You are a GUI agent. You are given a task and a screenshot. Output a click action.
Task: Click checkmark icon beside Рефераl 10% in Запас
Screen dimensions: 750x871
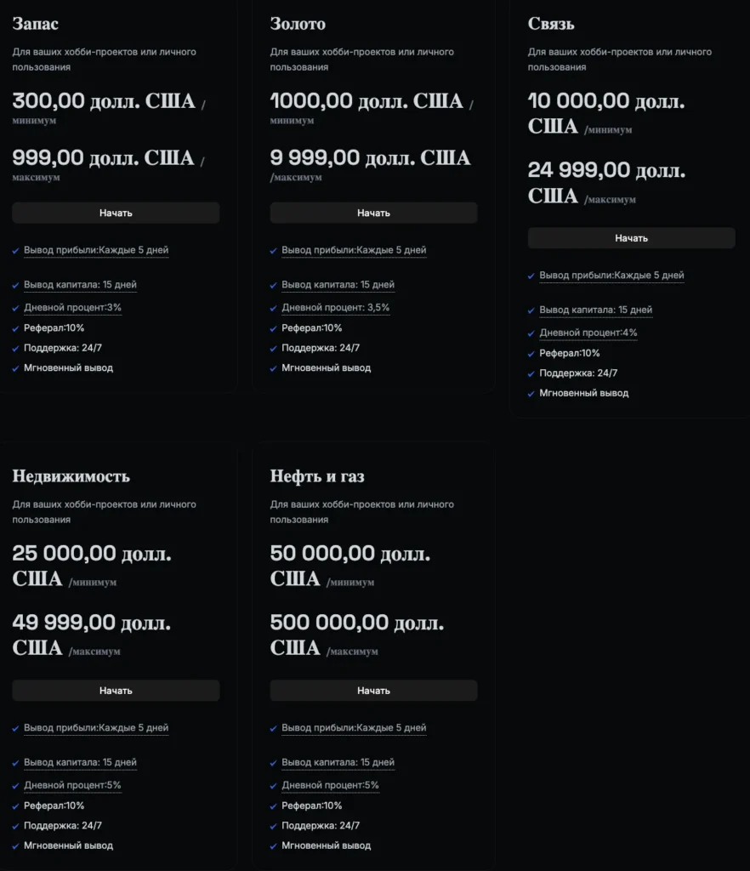16,328
